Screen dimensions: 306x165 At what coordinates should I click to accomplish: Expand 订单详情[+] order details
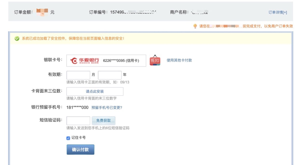tap(278, 12)
